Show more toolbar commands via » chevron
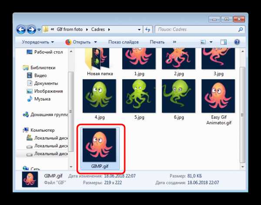This screenshot has height=205, width=261. point(174,42)
